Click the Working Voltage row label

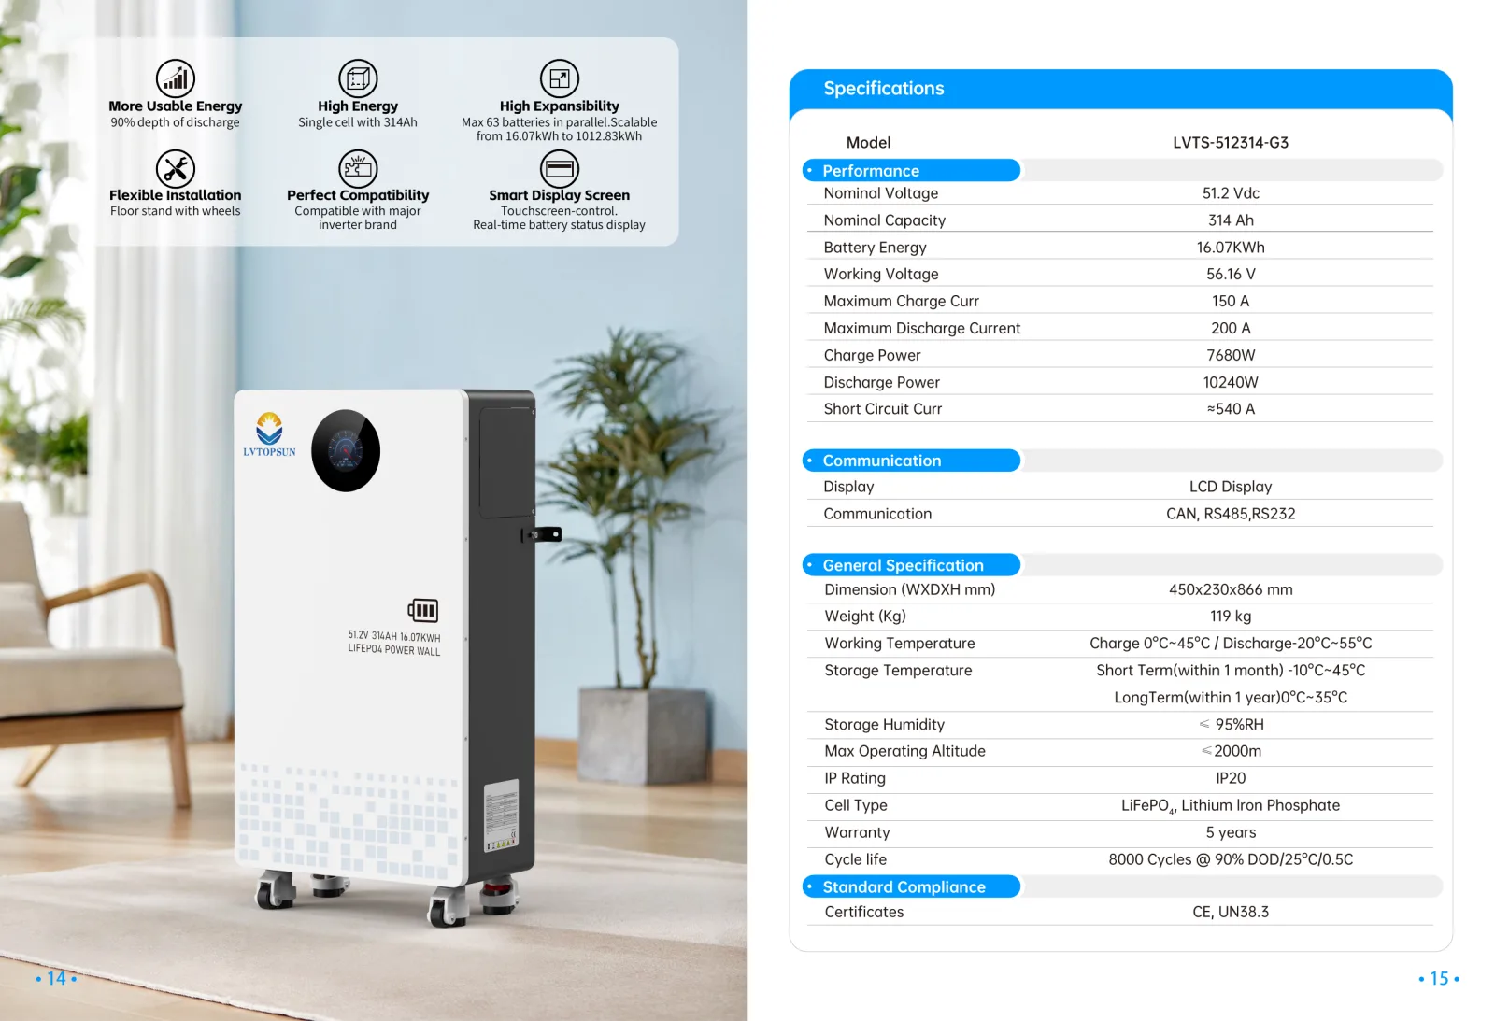[x=881, y=274]
